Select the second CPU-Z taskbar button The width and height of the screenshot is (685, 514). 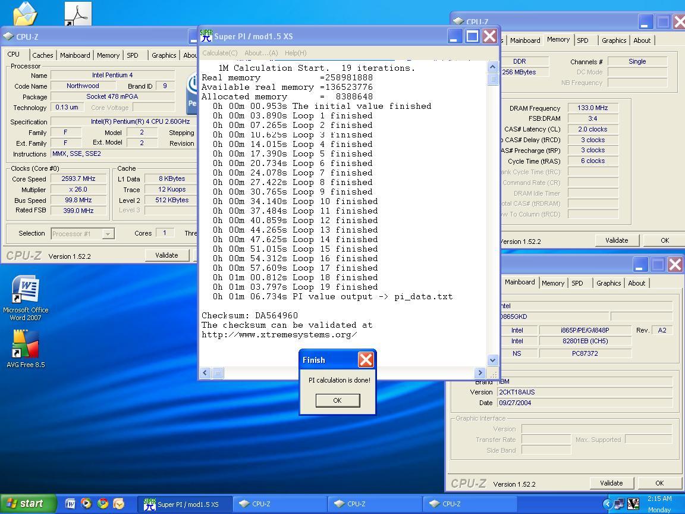[375, 504]
